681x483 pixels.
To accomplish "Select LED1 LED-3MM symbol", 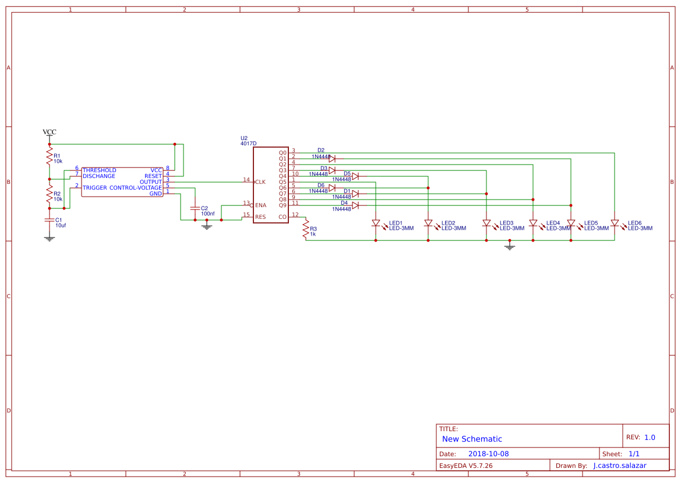I will click(376, 223).
